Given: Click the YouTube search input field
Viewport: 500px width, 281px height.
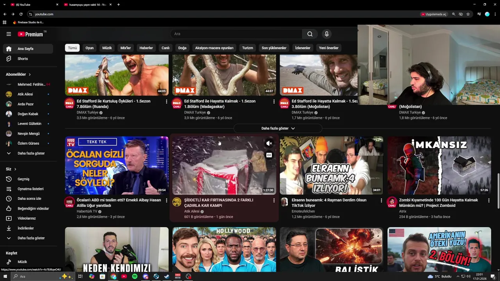Looking at the screenshot, I should tap(236, 34).
